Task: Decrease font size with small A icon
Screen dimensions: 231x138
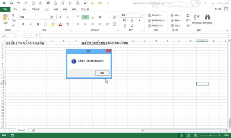Action: point(68,17)
